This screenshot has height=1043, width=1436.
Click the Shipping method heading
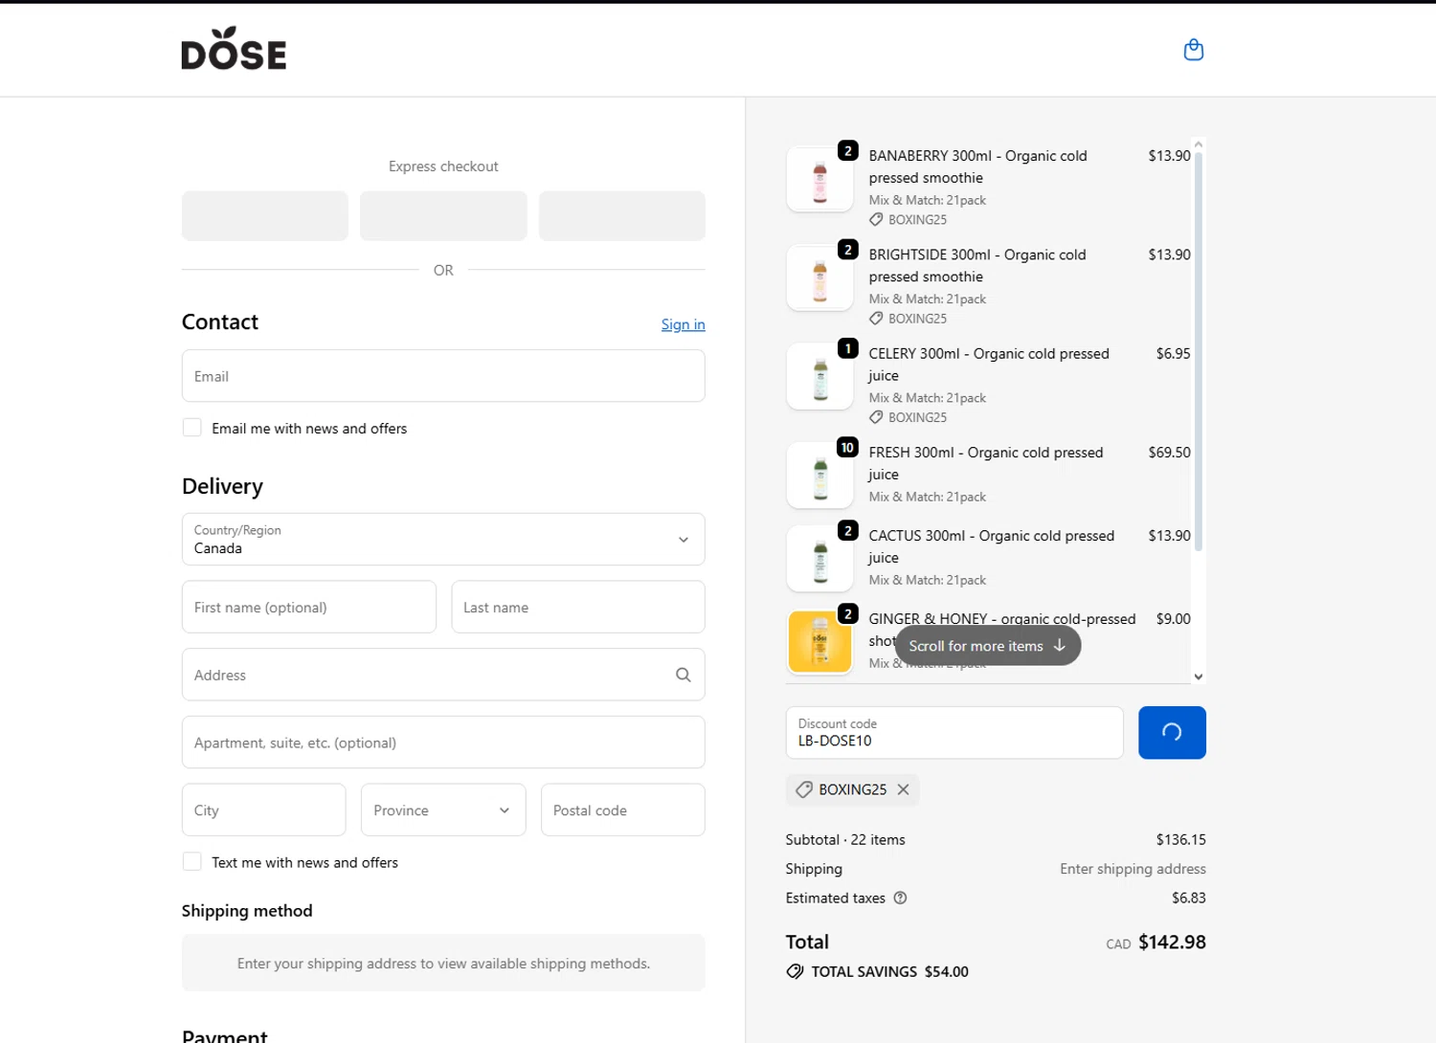(x=247, y=910)
